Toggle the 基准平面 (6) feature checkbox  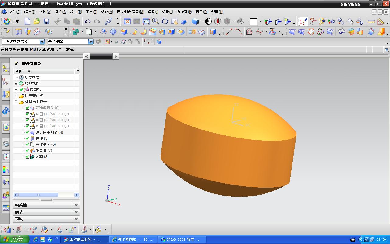[27, 145]
